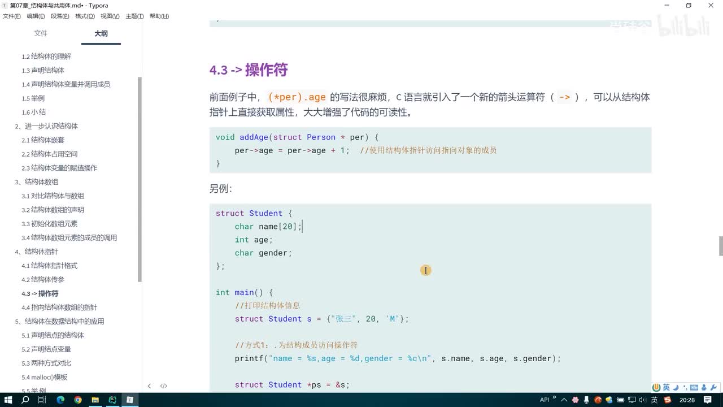Go to outline 5.3 两种方式对比
The width and height of the screenshot is (723, 407).
click(x=46, y=363)
